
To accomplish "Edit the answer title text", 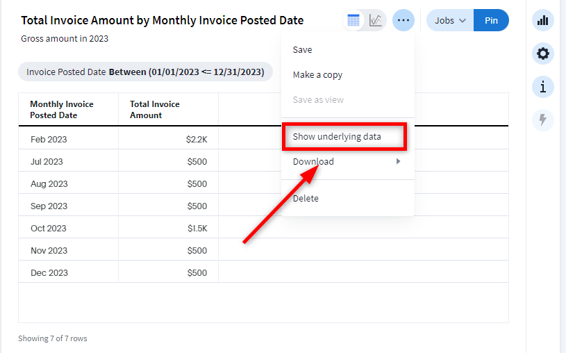I will (162, 21).
